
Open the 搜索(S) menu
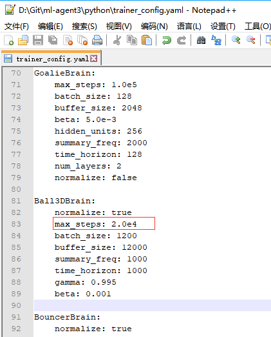[84, 26]
